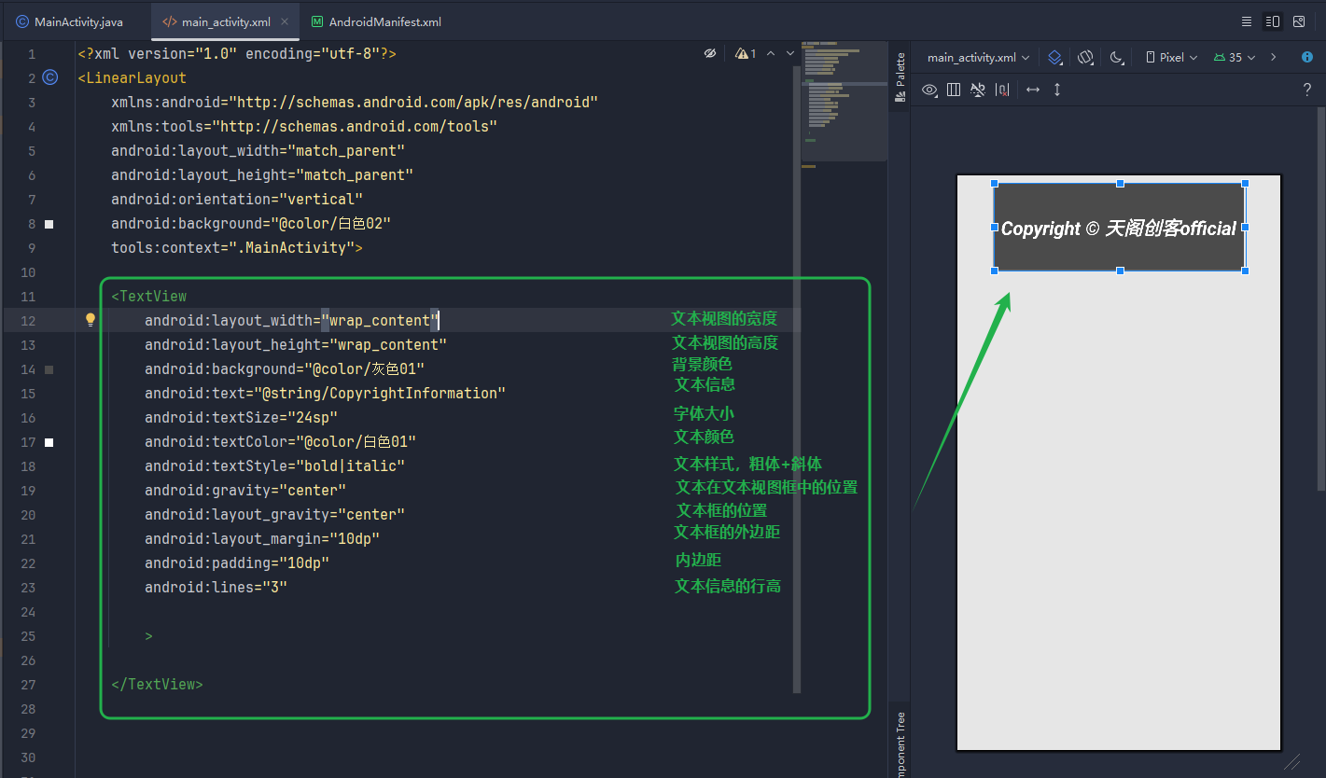Viewport: 1326px width, 778px height.
Task: Click the yellow lightbulb quick-fix icon
Action: pyautogui.click(x=91, y=320)
